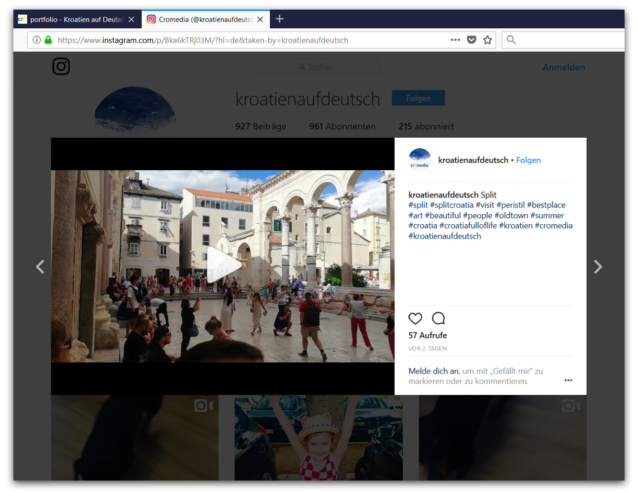Open the bottom-right video post thumbnail
638x492 pixels.
click(503, 437)
